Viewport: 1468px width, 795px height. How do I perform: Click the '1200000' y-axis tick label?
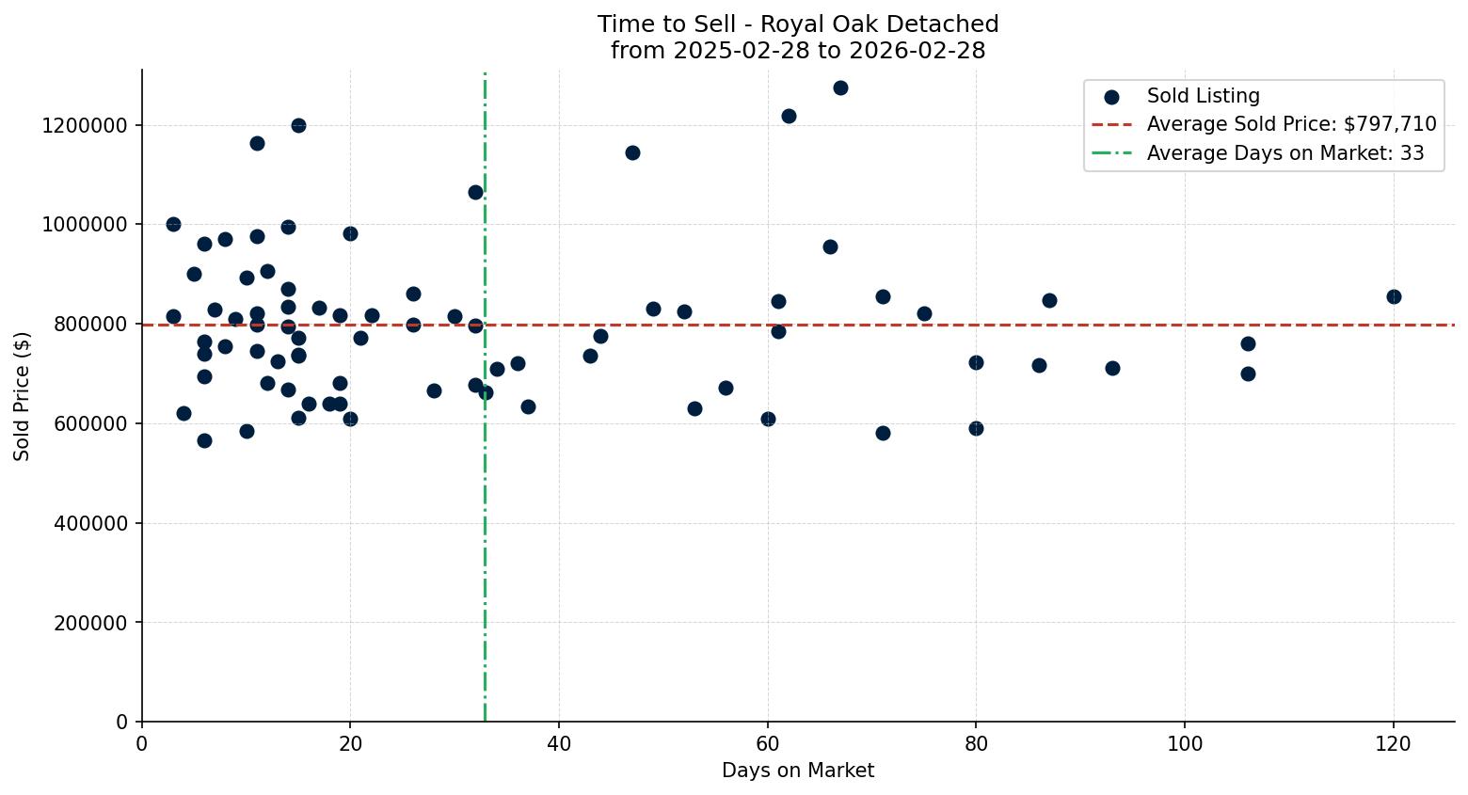pyautogui.click(x=86, y=123)
